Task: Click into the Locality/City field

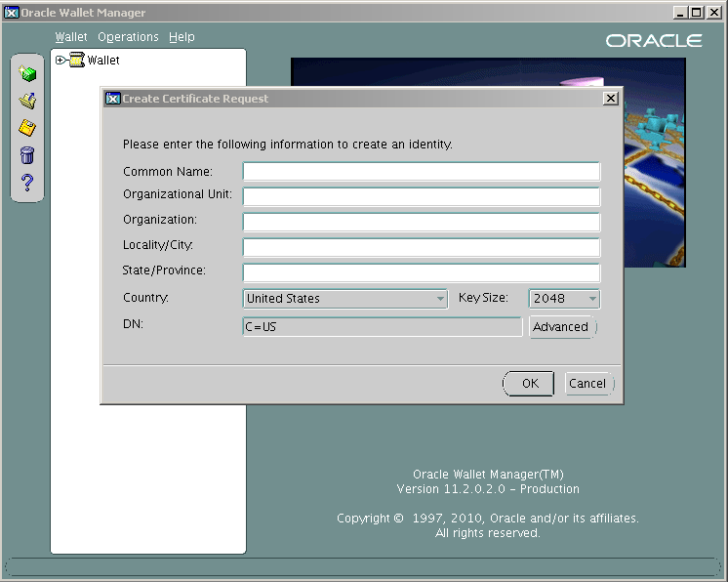Action: coord(422,248)
